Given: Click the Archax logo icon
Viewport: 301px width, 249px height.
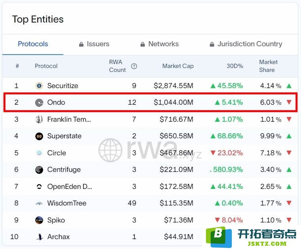Looking at the screenshot, I should click(39, 237).
